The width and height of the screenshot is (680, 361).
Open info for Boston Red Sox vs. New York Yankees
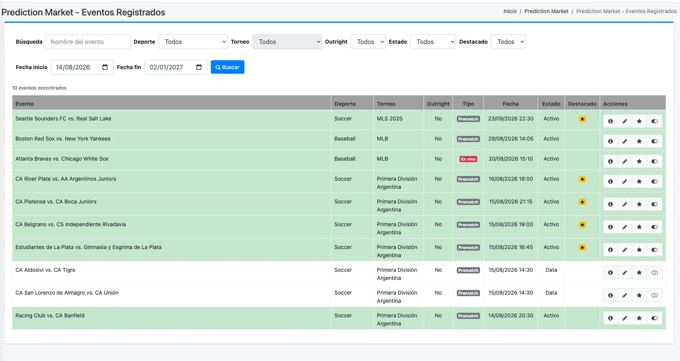point(610,141)
